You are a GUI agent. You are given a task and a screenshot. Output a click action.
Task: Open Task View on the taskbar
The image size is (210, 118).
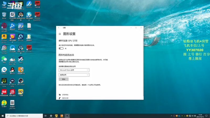(x=45, y=116)
